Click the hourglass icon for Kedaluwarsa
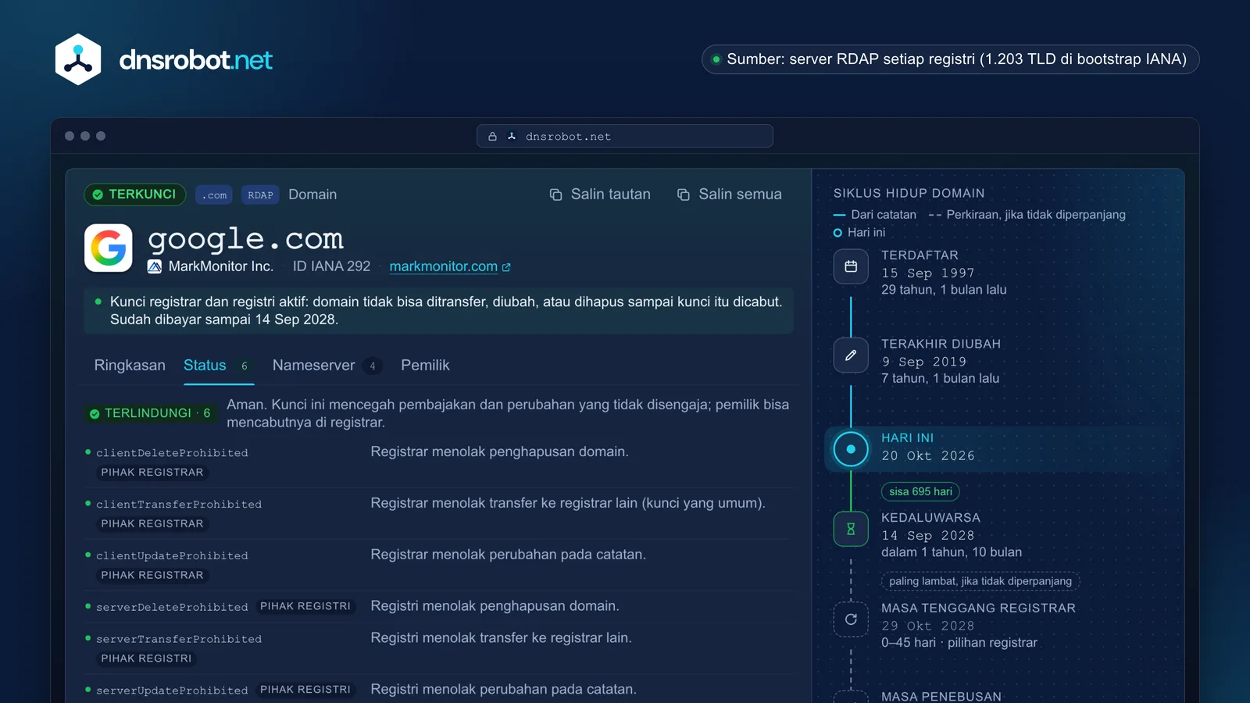Viewport: 1250px width, 703px height. pos(851,529)
